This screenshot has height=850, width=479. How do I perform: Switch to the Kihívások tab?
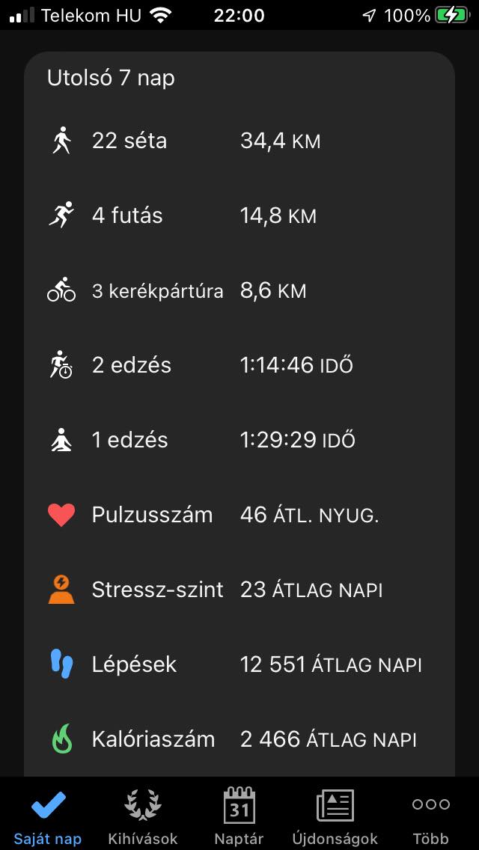tap(142, 816)
